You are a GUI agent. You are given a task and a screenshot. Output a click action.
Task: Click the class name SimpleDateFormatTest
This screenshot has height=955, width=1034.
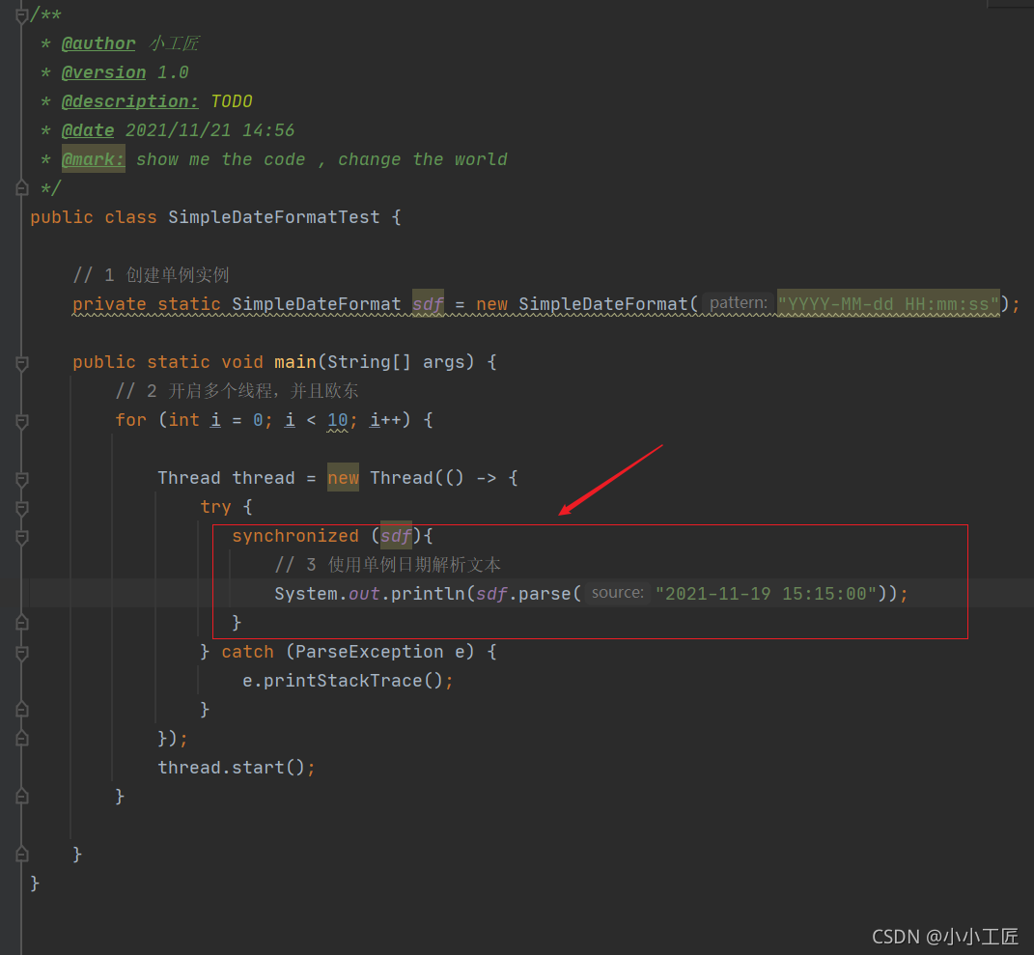coord(274,217)
